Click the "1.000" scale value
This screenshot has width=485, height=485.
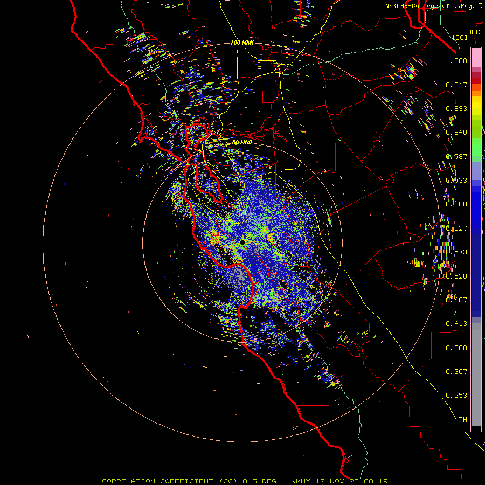456,60
